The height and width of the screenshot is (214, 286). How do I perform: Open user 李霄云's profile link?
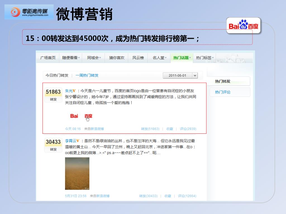71,141
